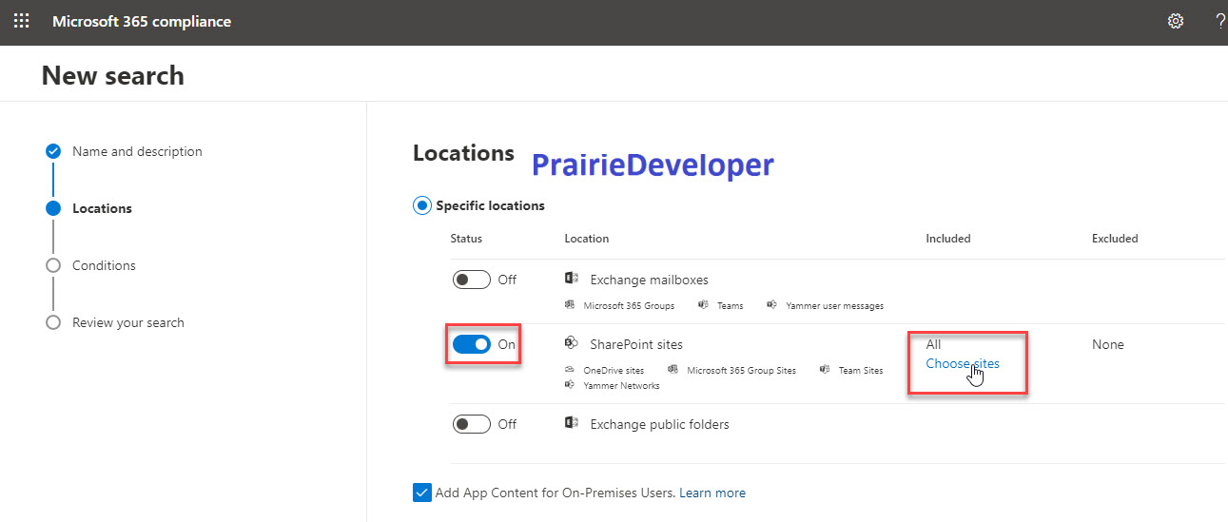Uncheck Add App Content for On-Premises Users

point(421,493)
